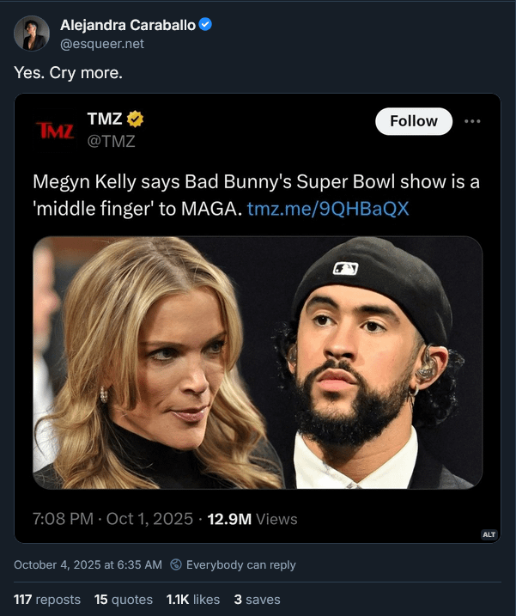The width and height of the screenshot is (516, 616).
Task: Click the TMZ logo avatar
Action: (55, 129)
